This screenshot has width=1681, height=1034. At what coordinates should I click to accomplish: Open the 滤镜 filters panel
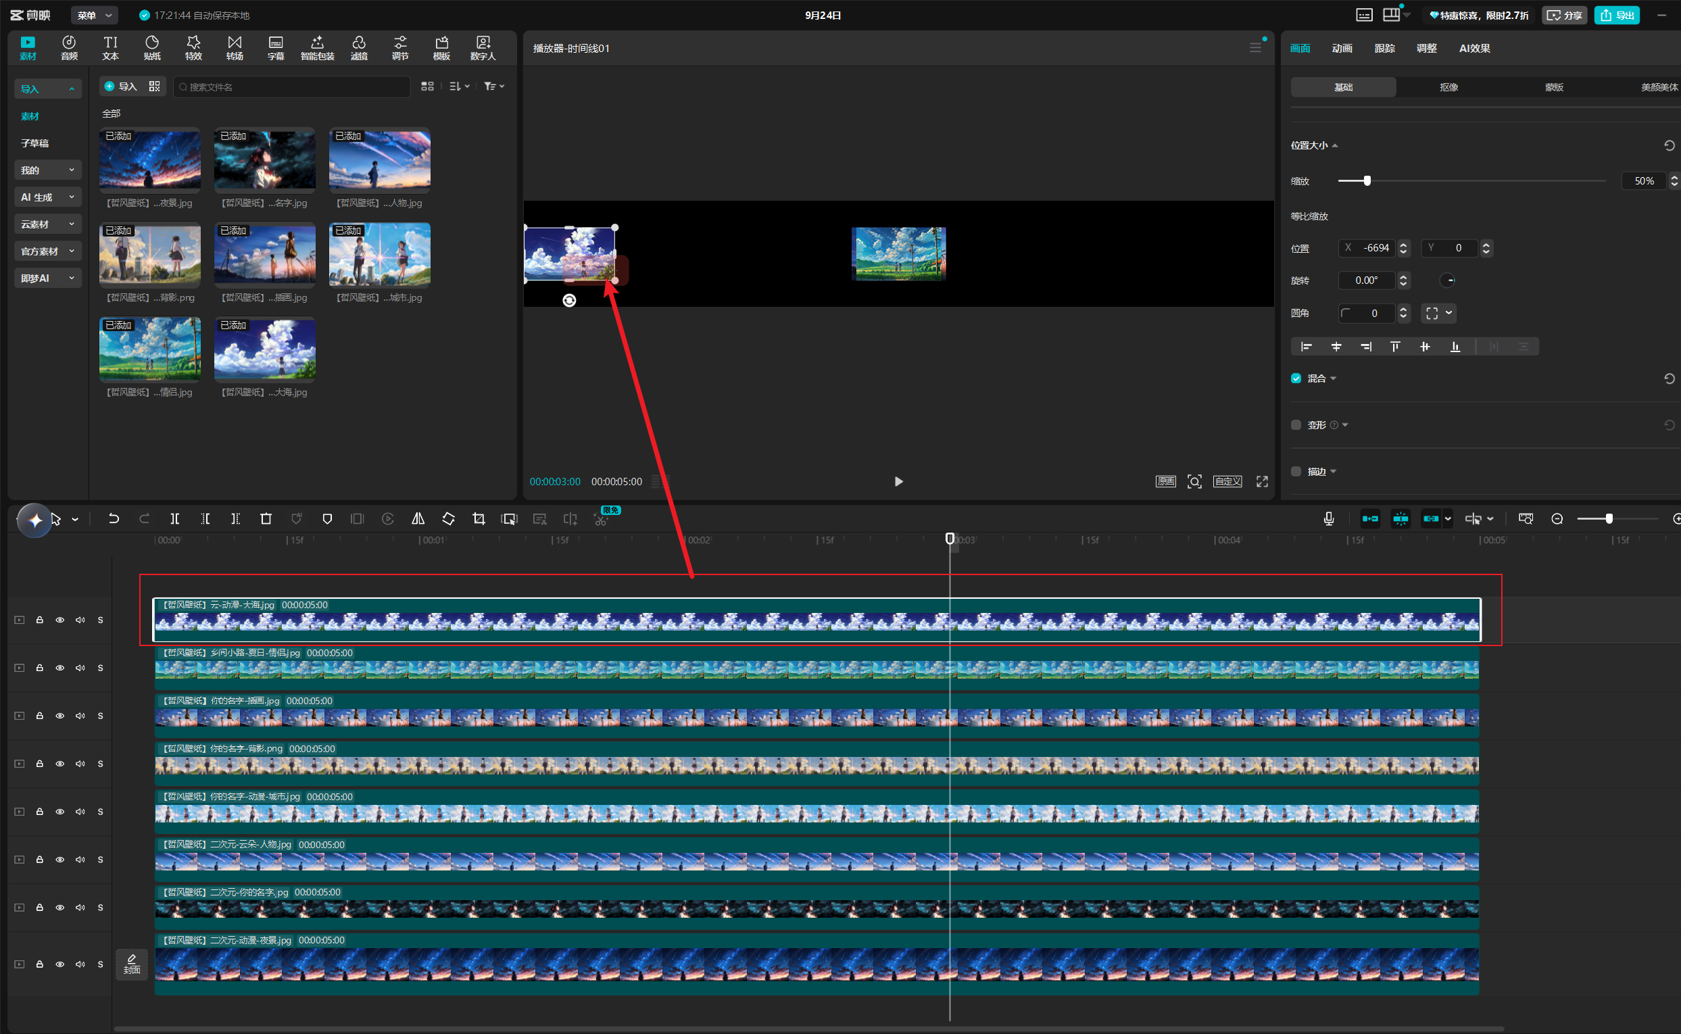[359, 48]
